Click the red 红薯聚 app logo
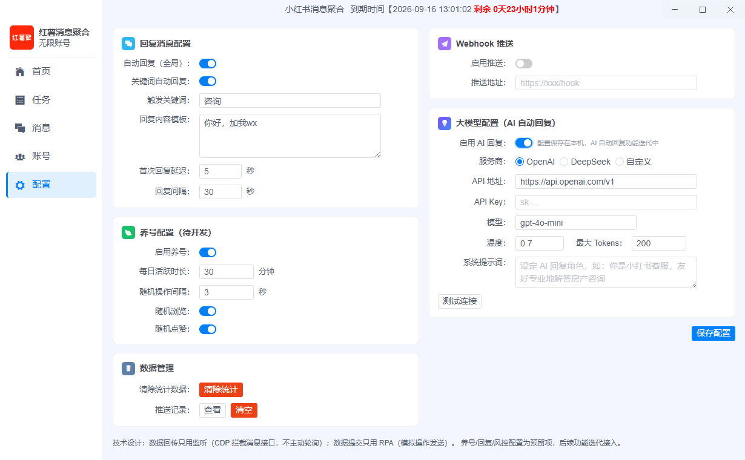The height and width of the screenshot is (460, 745). pos(22,38)
